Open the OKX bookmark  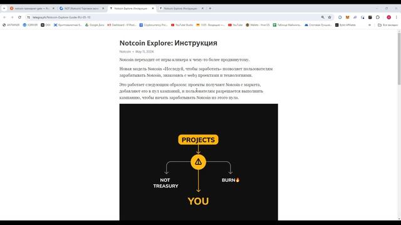[x=46, y=25]
